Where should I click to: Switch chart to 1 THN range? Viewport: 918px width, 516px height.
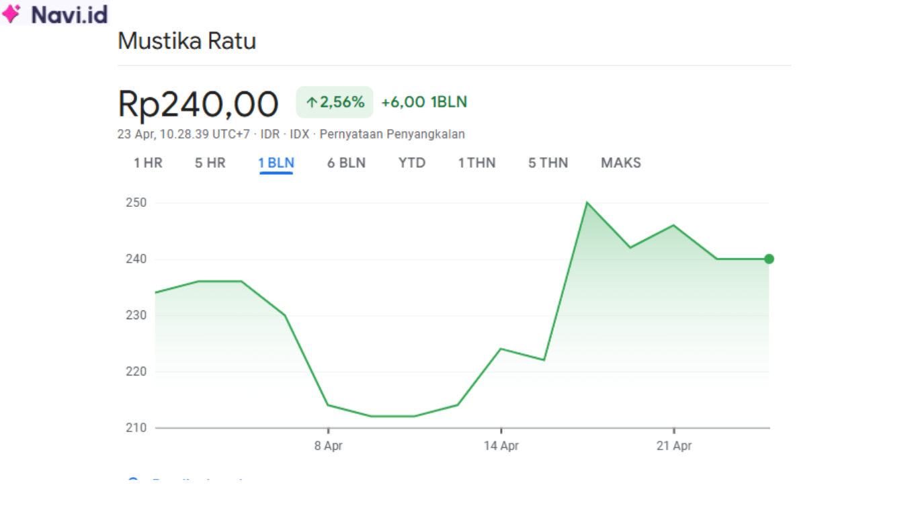(477, 163)
